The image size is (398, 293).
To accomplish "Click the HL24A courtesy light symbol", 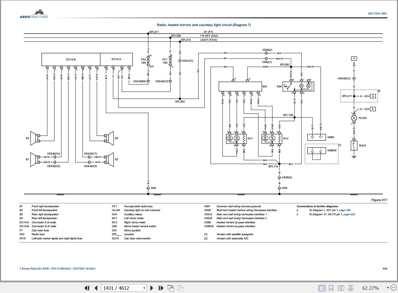I will pos(354,118).
